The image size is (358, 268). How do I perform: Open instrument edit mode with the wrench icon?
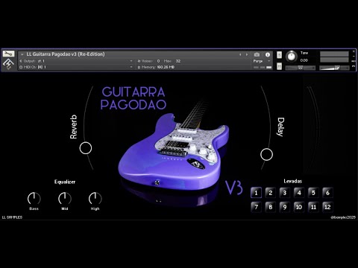(x=8, y=54)
